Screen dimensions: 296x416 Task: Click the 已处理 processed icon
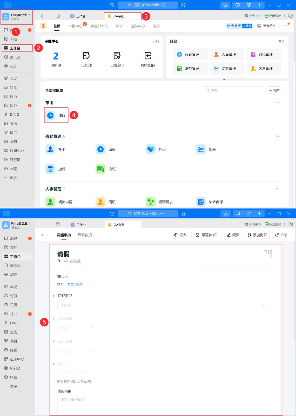click(86, 56)
